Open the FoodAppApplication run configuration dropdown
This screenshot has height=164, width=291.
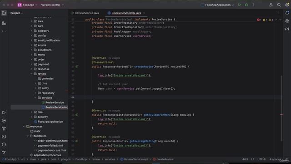pos(217,5)
